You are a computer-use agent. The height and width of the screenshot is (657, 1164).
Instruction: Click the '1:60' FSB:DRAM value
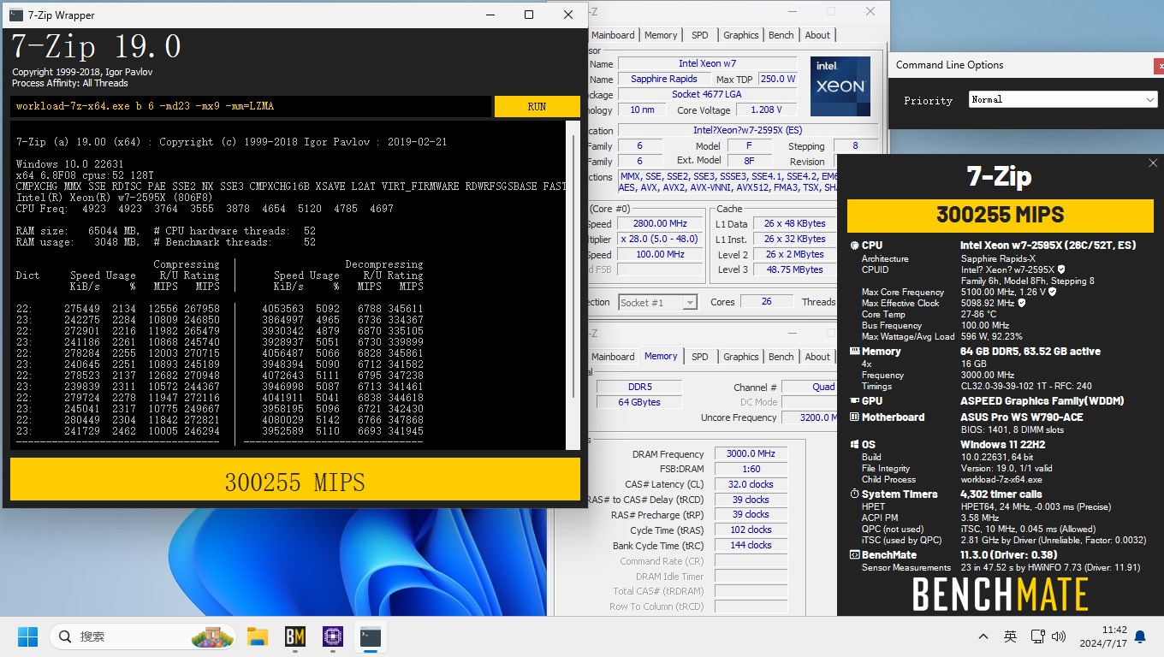pyautogui.click(x=751, y=469)
